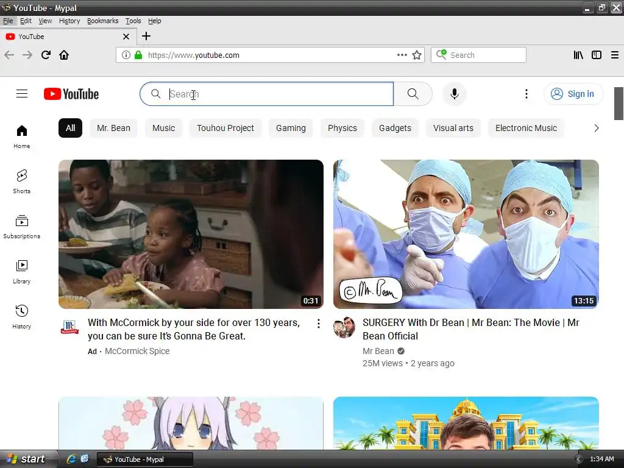Select the Gadgets filter chip

(x=395, y=128)
